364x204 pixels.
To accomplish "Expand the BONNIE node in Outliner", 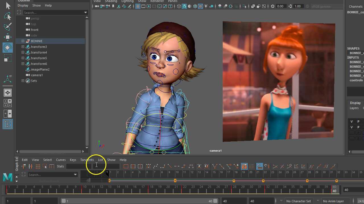I will pyautogui.click(x=23, y=41).
